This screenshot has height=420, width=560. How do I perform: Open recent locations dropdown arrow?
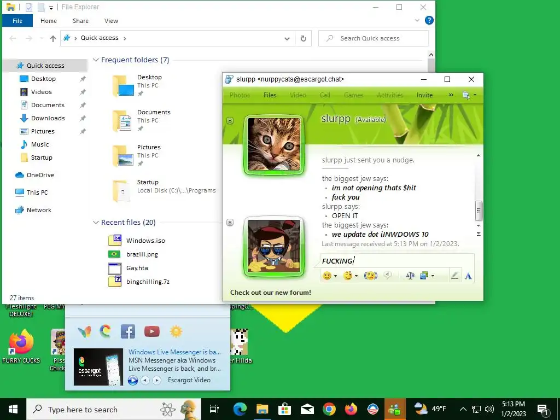click(x=42, y=38)
